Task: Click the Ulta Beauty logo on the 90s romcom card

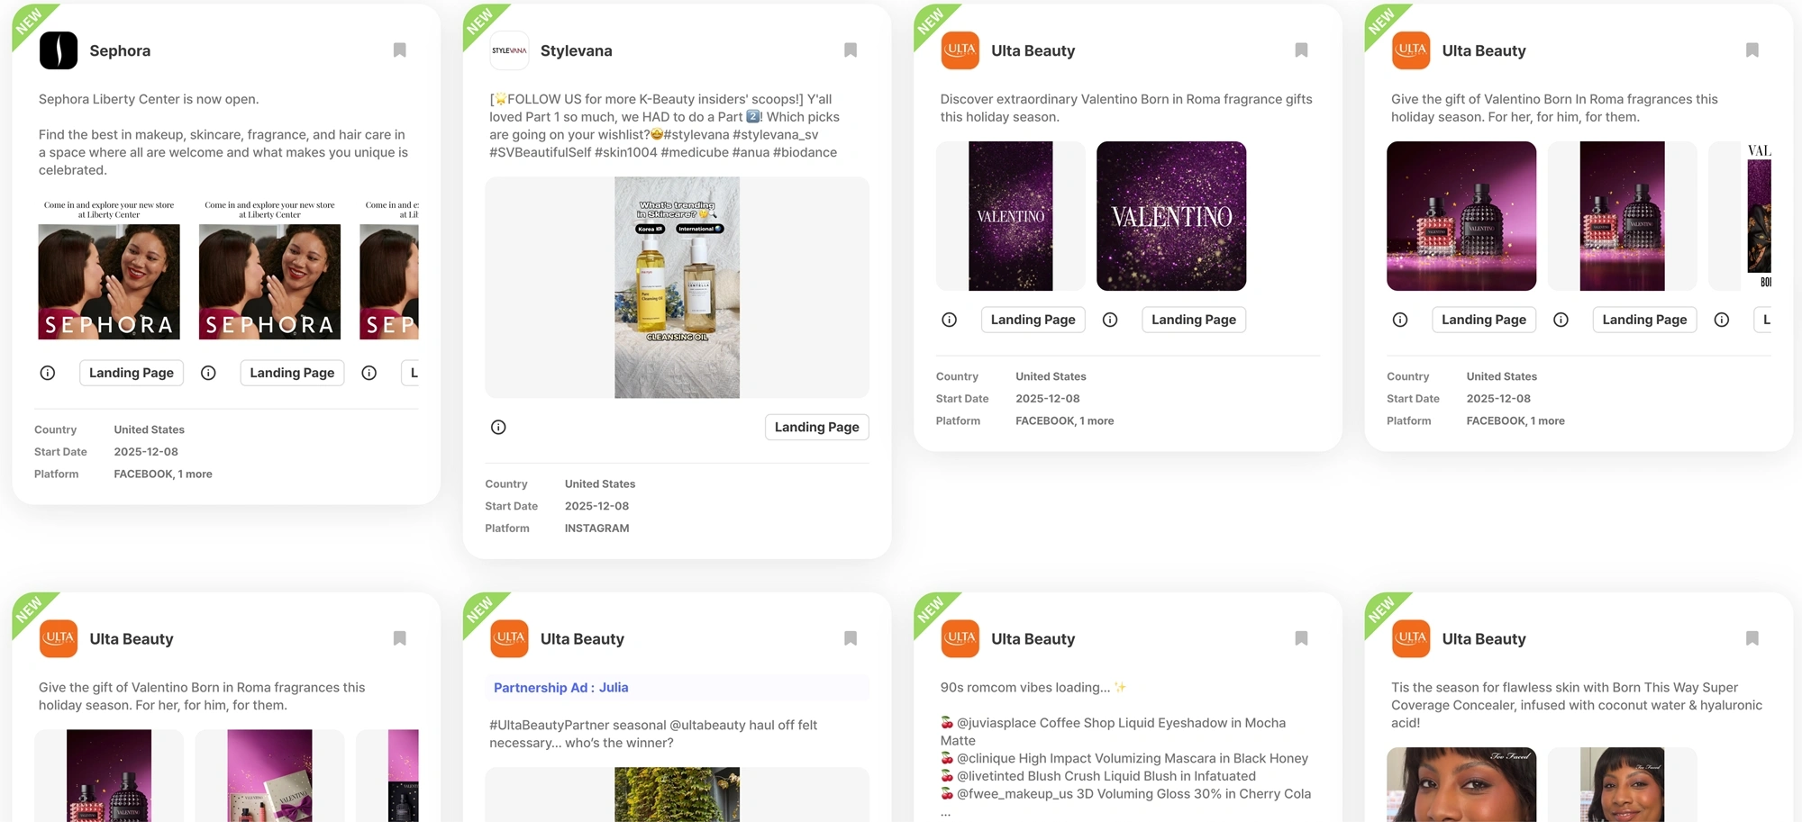Action: point(960,638)
